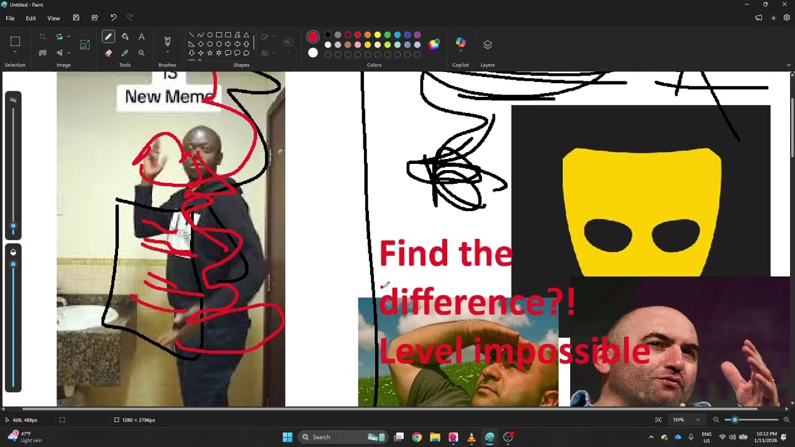Pick the purple color swatch

417,35
